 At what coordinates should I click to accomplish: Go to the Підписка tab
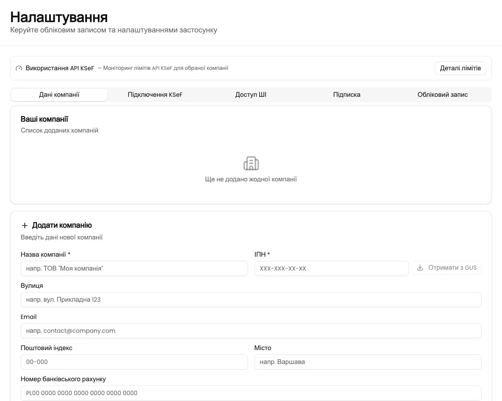click(347, 95)
